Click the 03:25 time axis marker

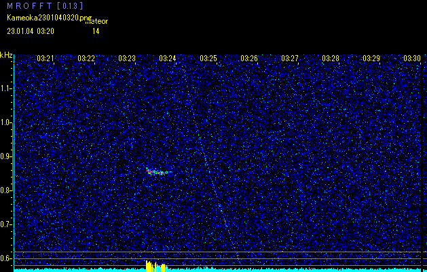208,58
